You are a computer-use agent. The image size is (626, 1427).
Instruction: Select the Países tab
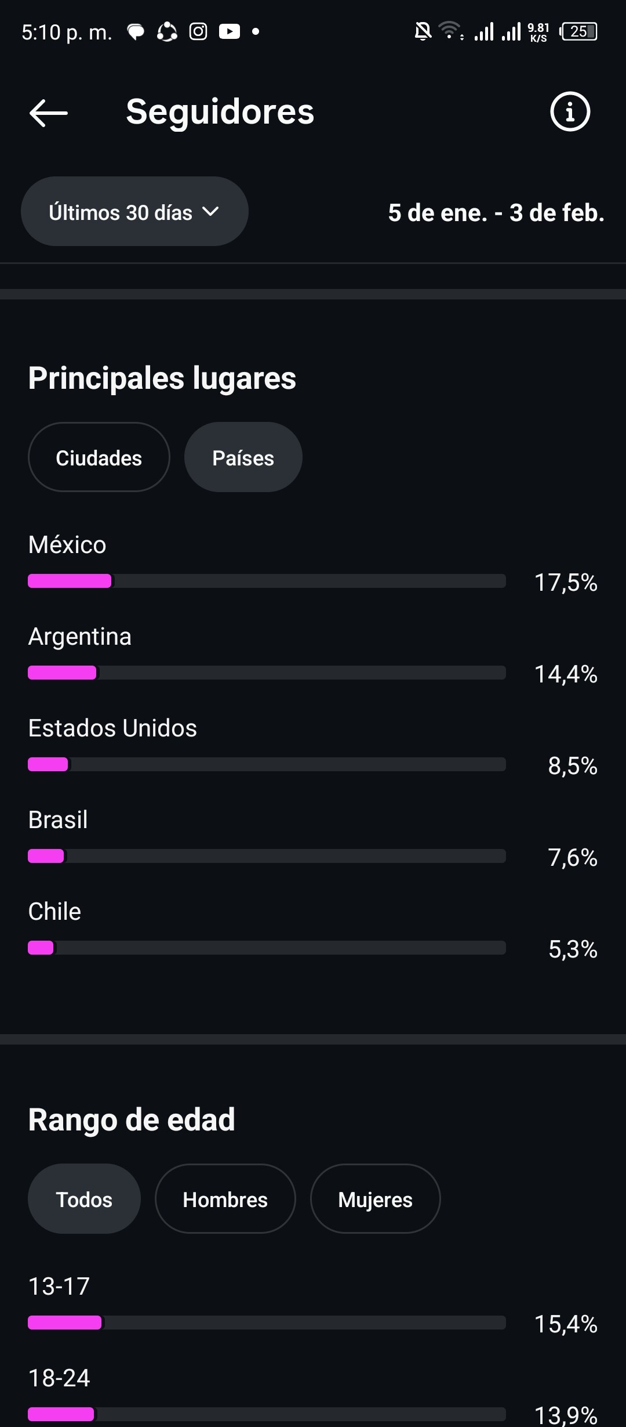[243, 458]
